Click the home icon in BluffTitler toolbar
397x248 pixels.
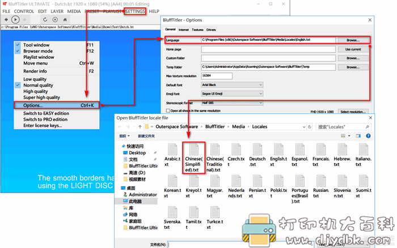click(65, 19)
